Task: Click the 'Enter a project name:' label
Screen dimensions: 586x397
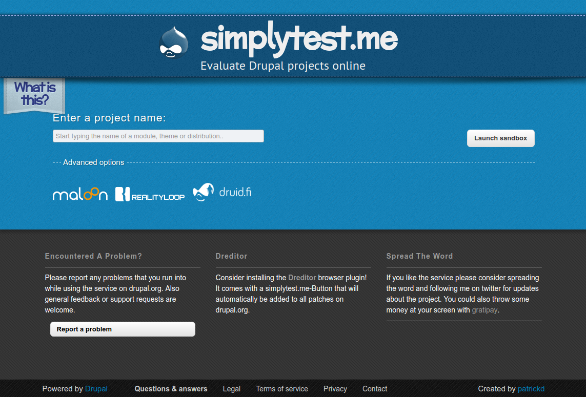Action: point(109,118)
